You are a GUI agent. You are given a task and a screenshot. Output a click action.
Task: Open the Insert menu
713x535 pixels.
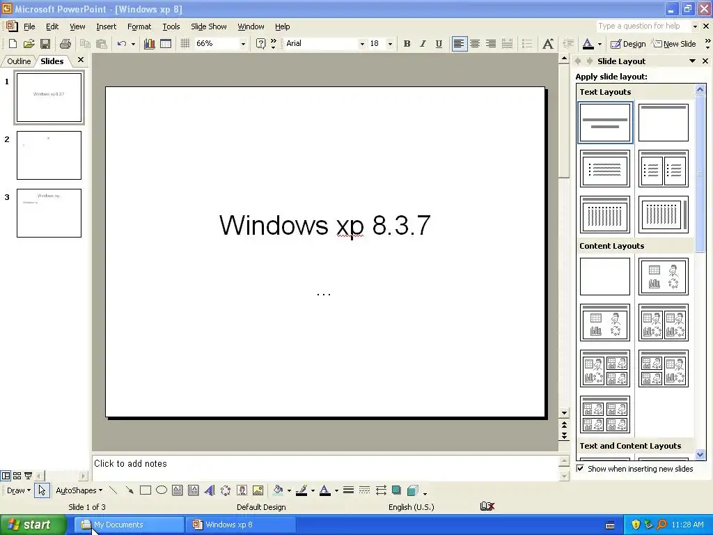pyautogui.click(x=106, y=26)
